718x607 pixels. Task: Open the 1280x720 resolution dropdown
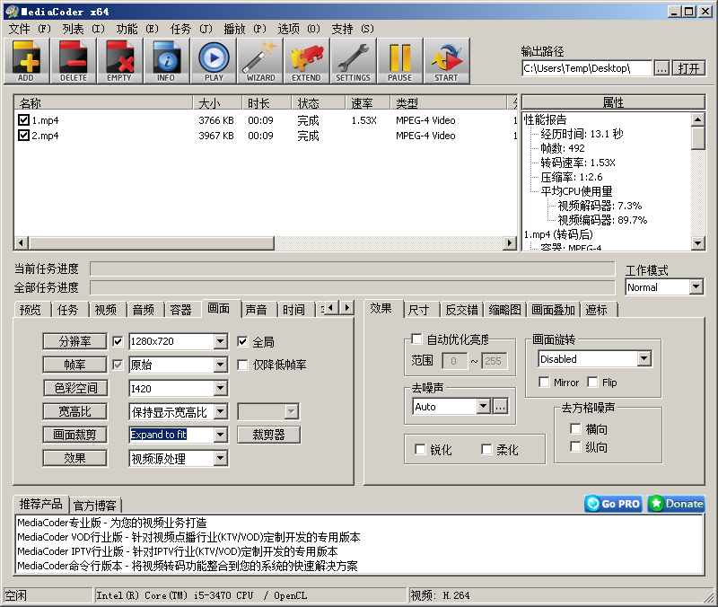click(x=221, y=341)
